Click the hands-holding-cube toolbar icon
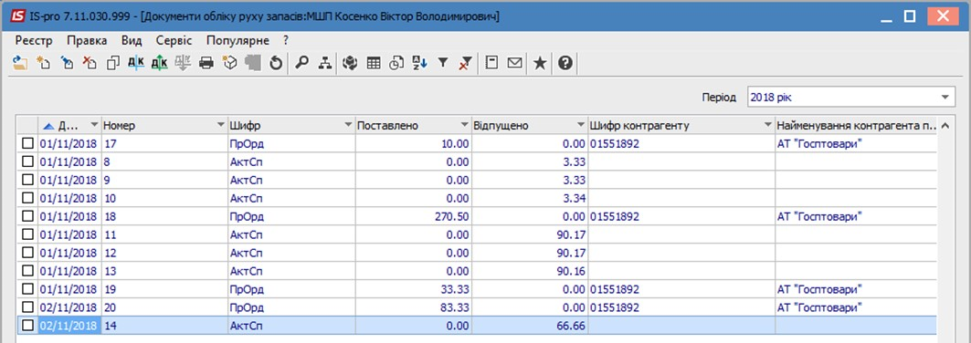Screen dimensions: 971x343 point(350,63)
